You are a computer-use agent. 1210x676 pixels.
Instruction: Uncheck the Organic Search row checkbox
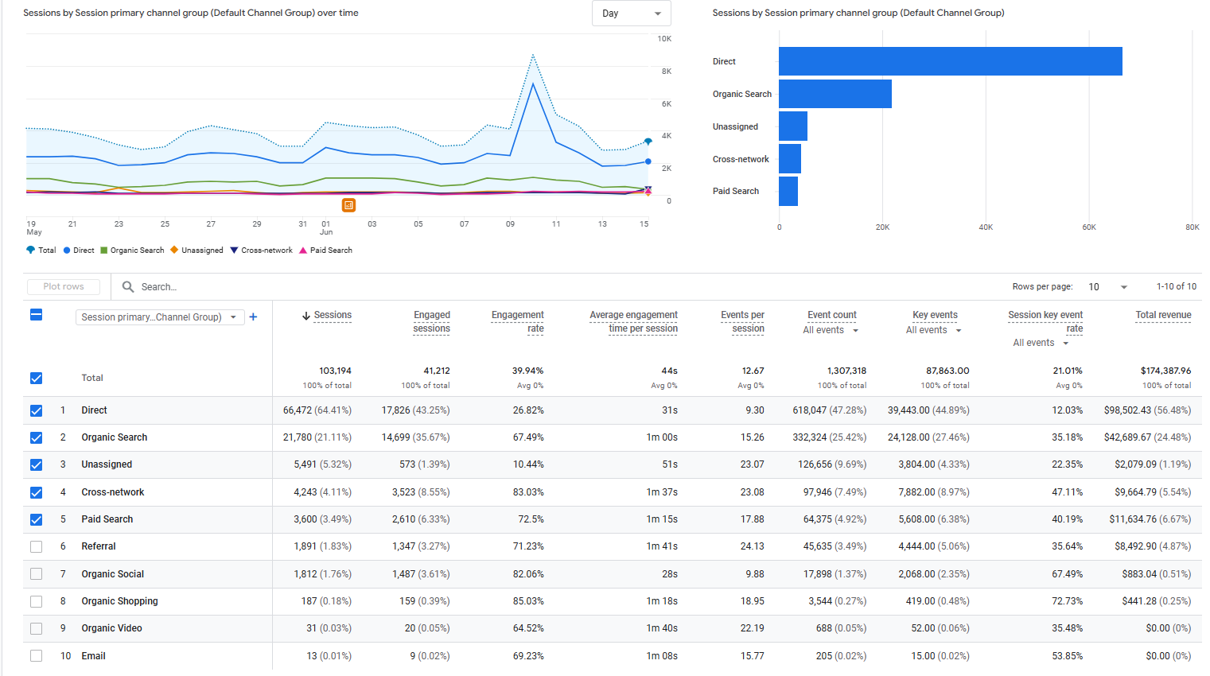point(36,437)
